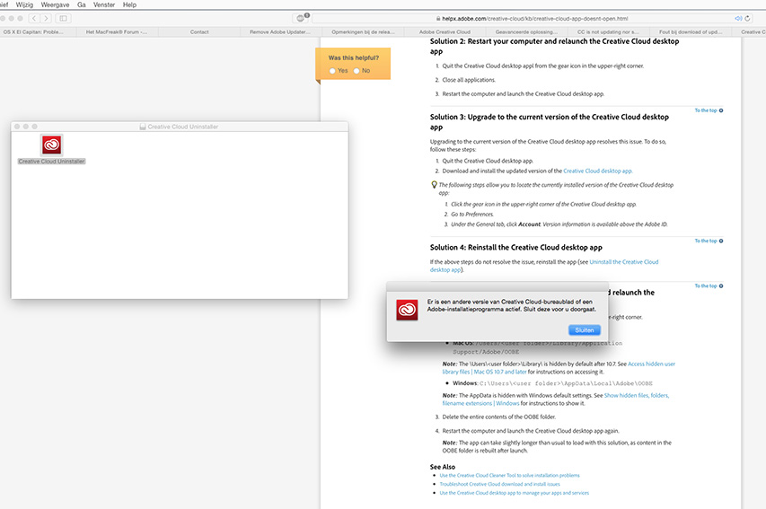
Task: Follow the Creative Cloud desktop app link
Action: (x=597, y=171)
